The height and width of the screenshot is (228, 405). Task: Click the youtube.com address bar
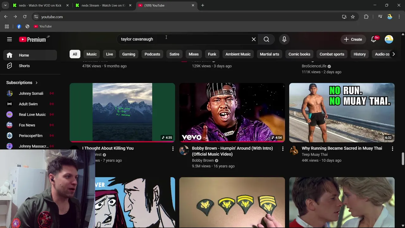187,17
